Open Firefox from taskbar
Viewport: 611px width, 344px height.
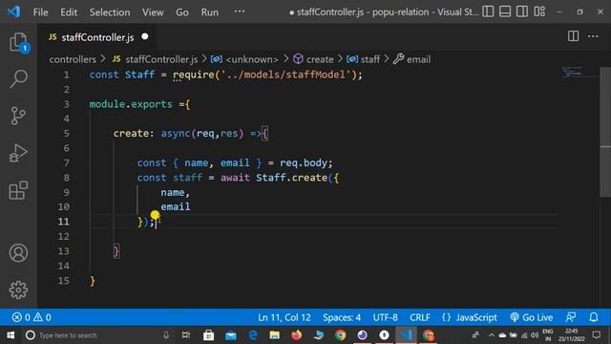click(x=297, y=335)
